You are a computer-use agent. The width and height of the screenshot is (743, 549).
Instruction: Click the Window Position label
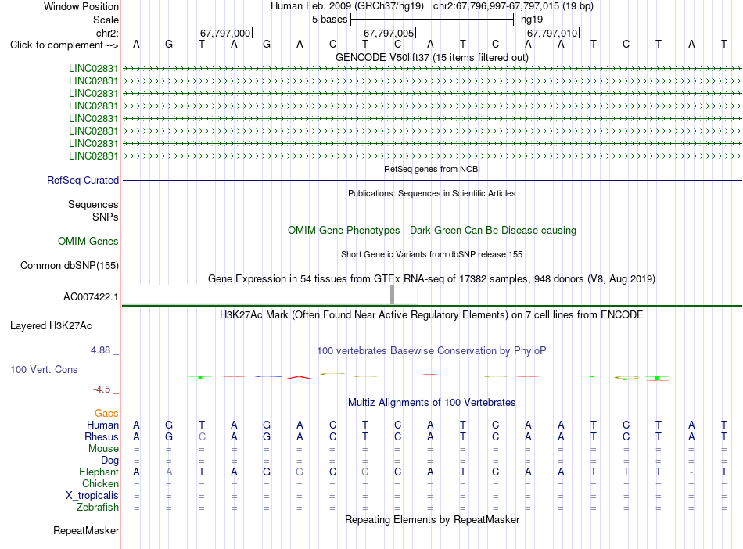81,6
